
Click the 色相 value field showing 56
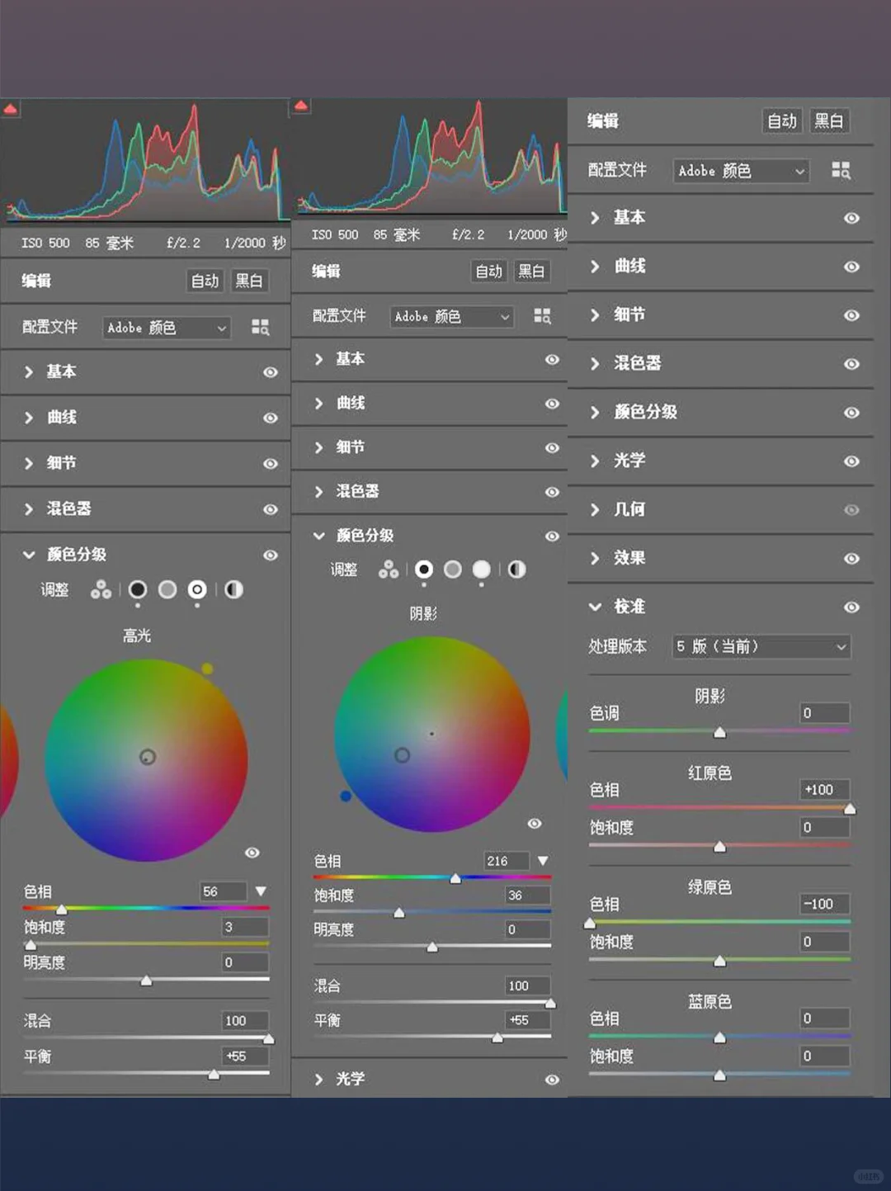224,891
